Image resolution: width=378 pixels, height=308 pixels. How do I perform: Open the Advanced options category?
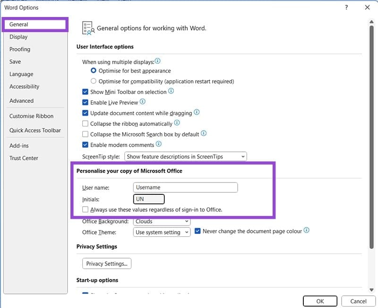21,100
